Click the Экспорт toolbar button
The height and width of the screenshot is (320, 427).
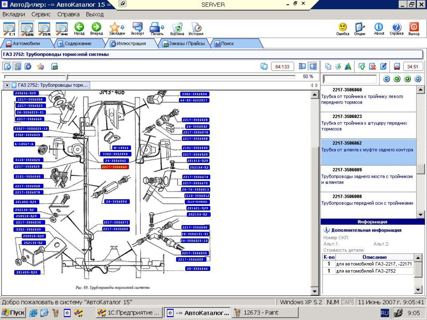(137, 29)
